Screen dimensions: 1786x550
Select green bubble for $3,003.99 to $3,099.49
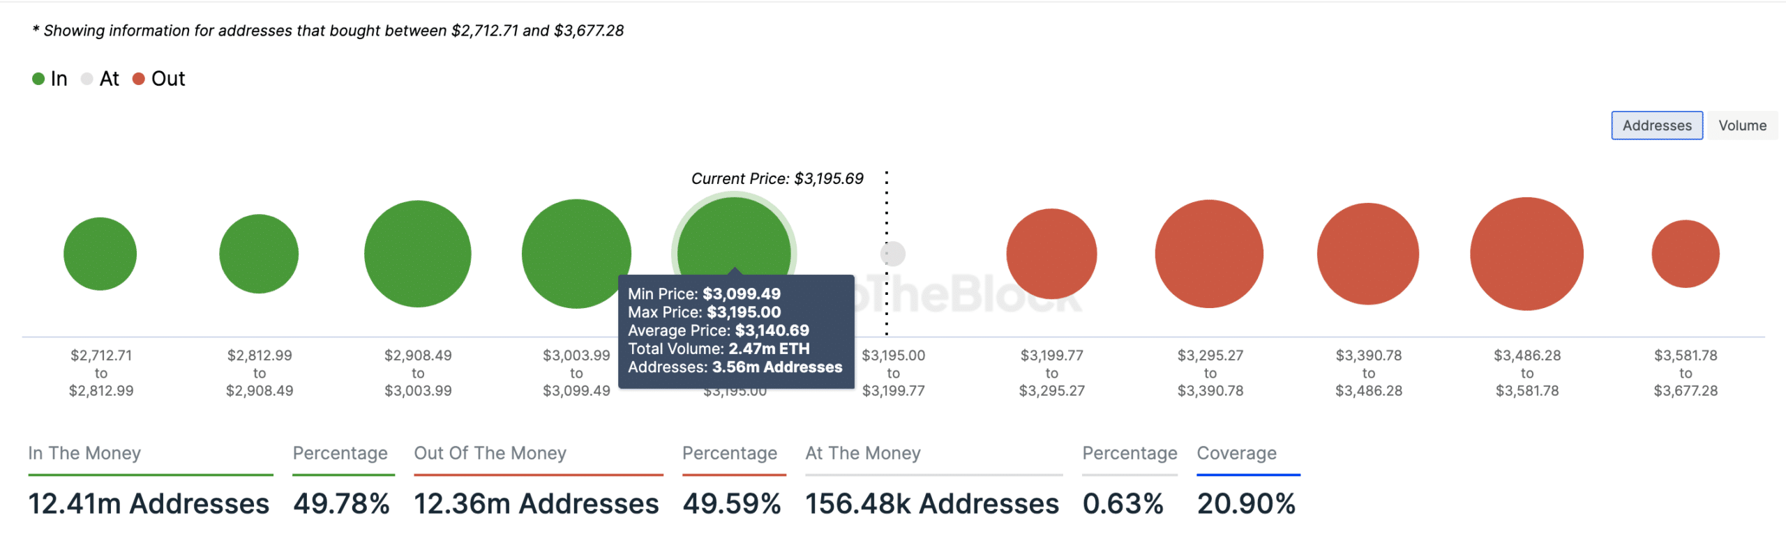576,254
